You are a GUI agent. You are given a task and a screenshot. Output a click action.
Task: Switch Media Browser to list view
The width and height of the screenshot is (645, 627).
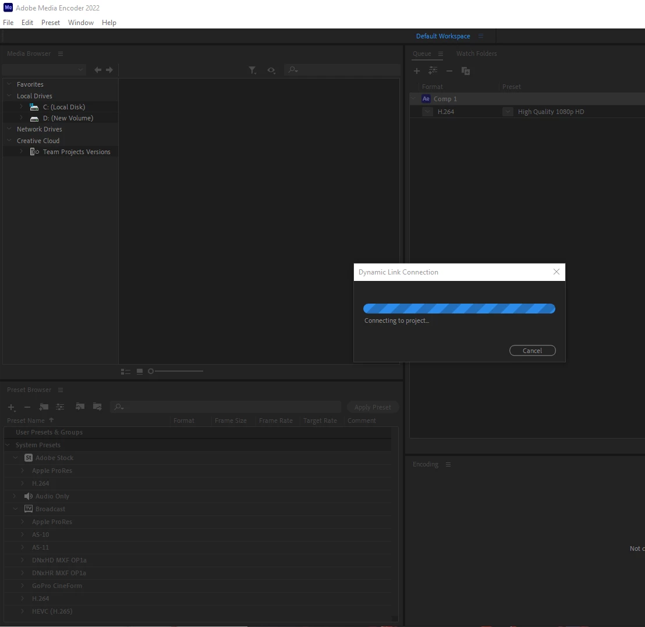click(x=126, y=372)
